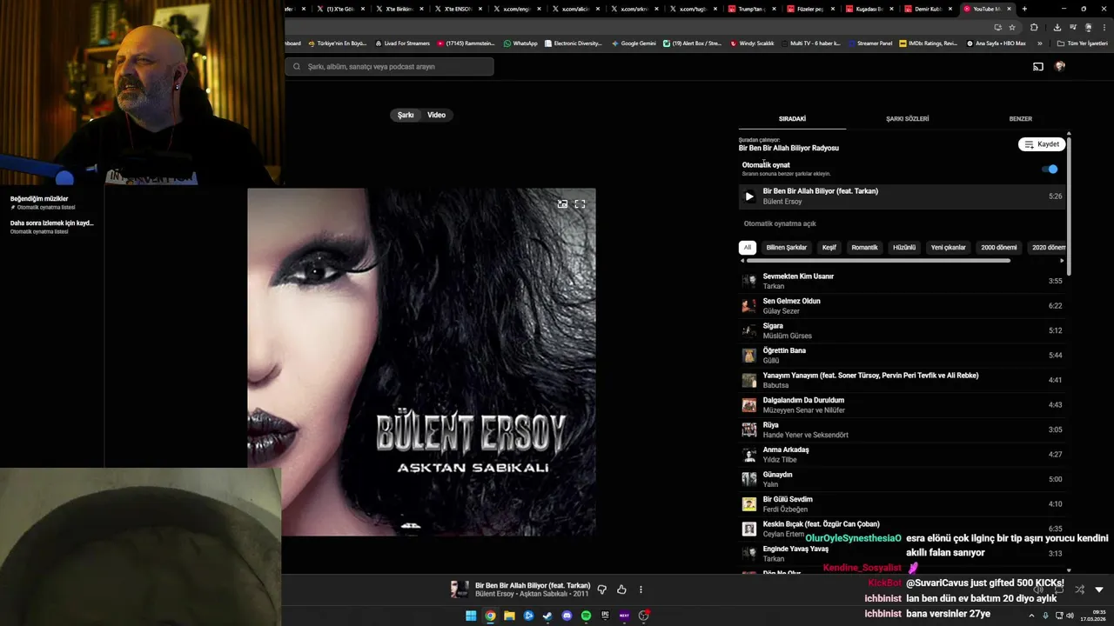Viewport: 1114px width, 626px height.
Task: Open the BENZER tab
Action: click(1020, 119)
